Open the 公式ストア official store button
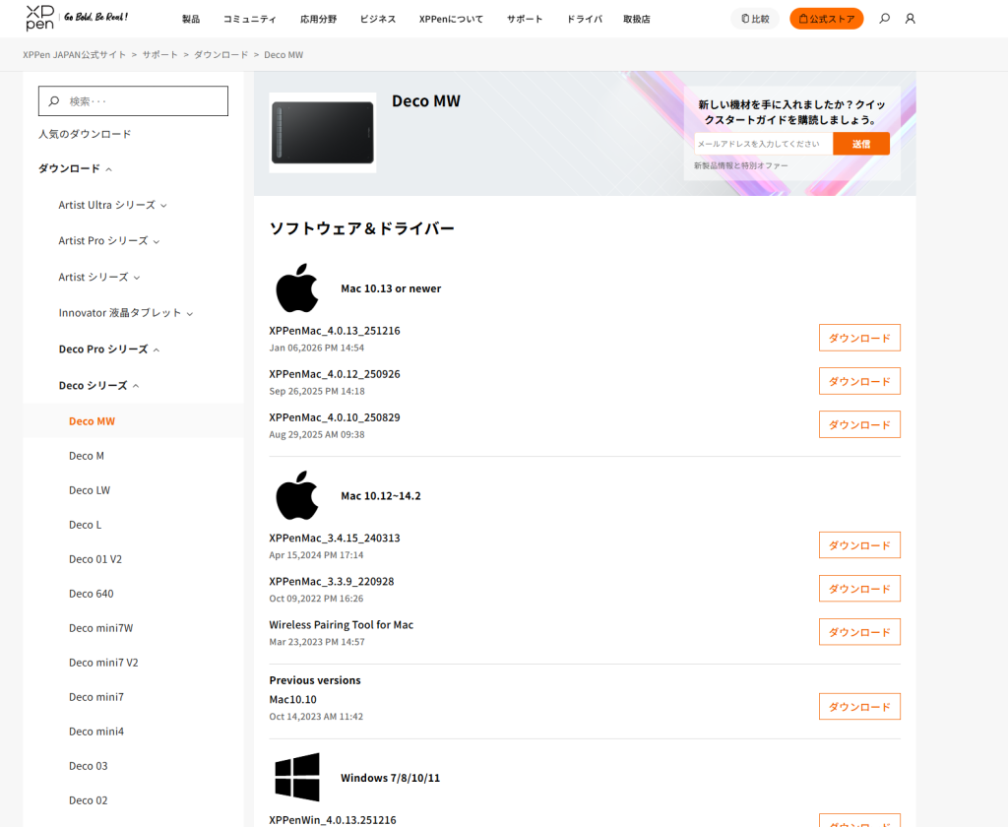The width and height of the screenshot is (1008, 827). click(826, 19)
